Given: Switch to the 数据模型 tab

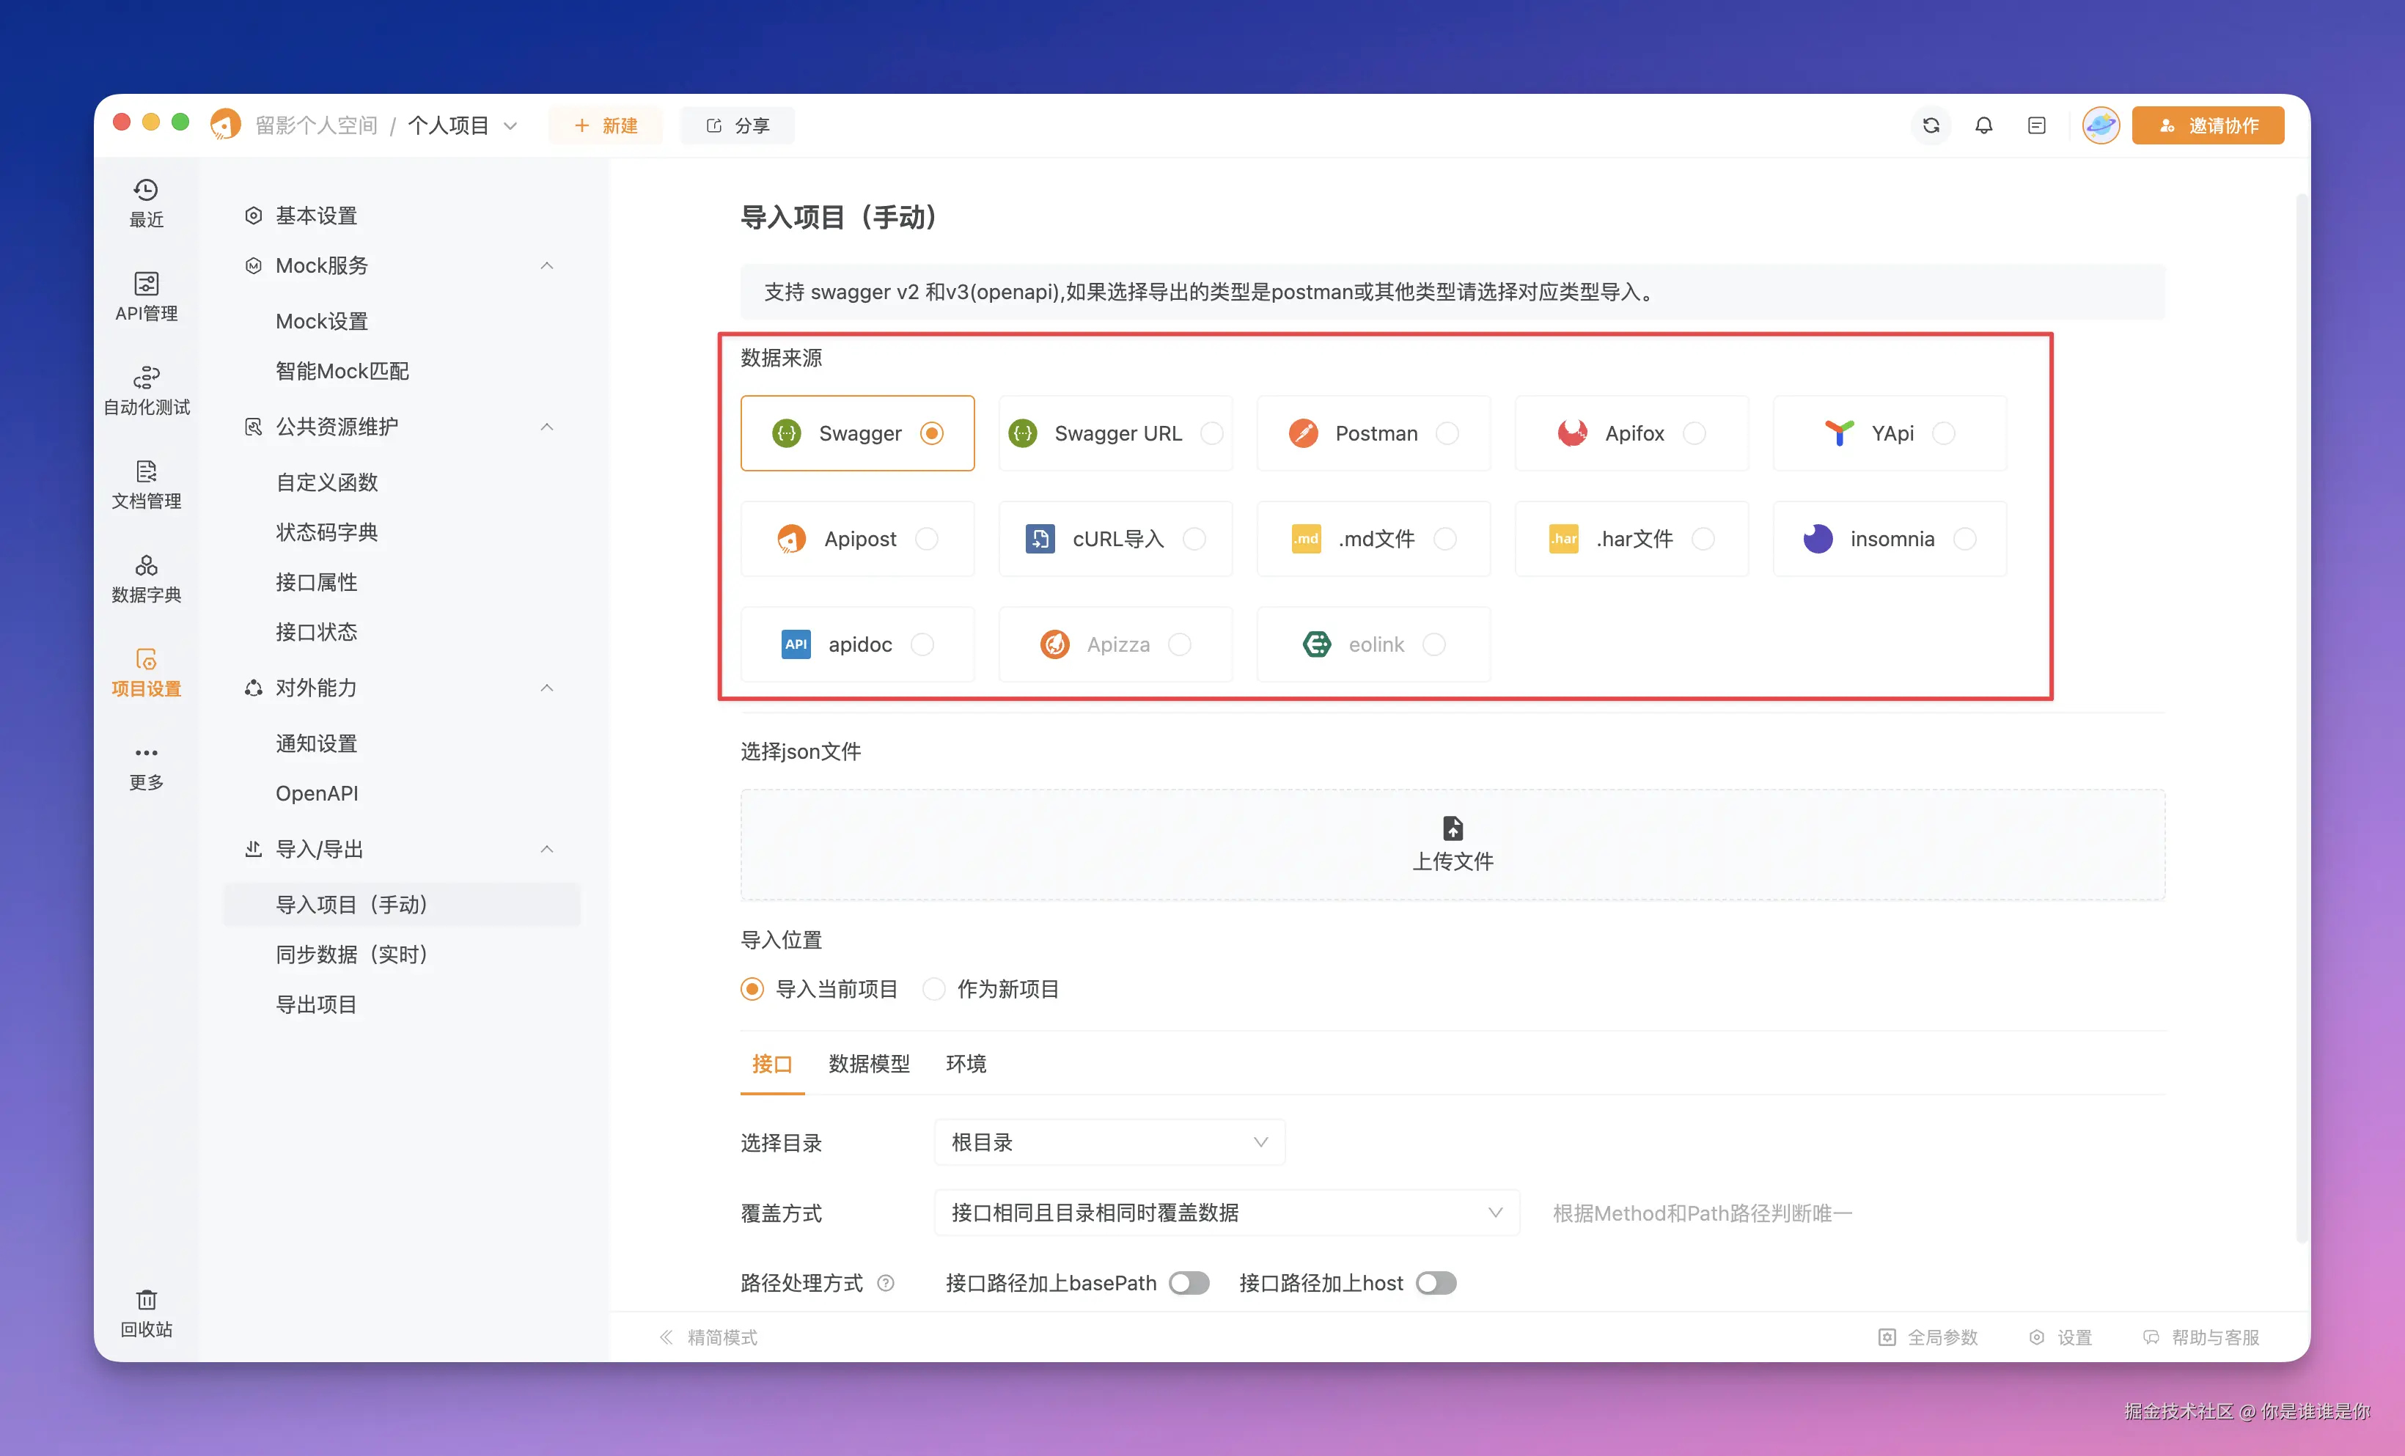Looking at the screenshot, I should 869,1063.
